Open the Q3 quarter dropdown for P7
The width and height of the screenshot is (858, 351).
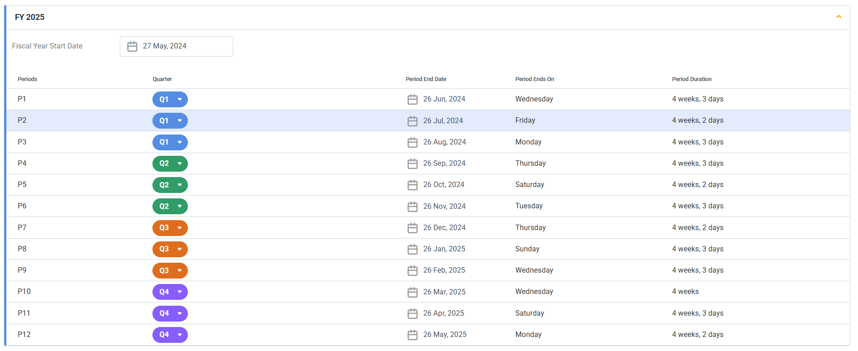click(170, 228)
